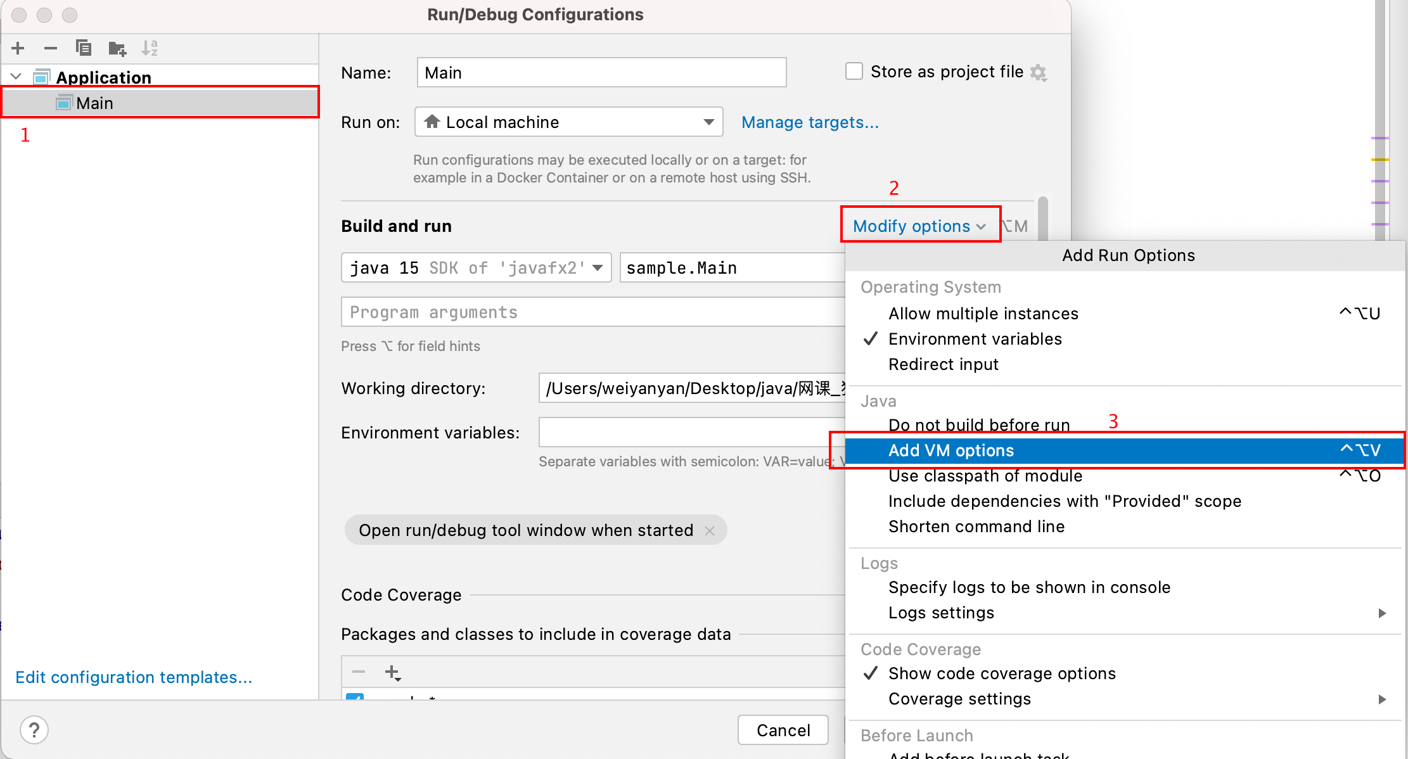The height and width of the screenshot is (759, 1408).
Task: Click the Save to folder icon
Action: pos(117,48)
